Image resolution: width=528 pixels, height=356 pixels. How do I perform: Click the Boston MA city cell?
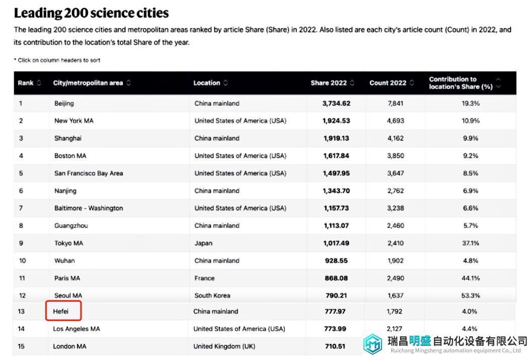[70, 155]
